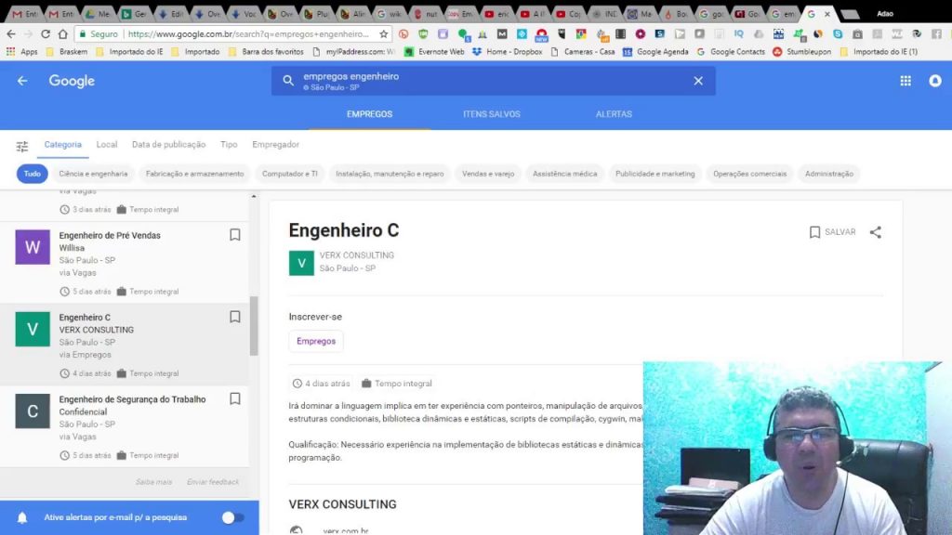Open the Braskem bookmark folder
Screen dimensions: 952x535
point(67,52)
